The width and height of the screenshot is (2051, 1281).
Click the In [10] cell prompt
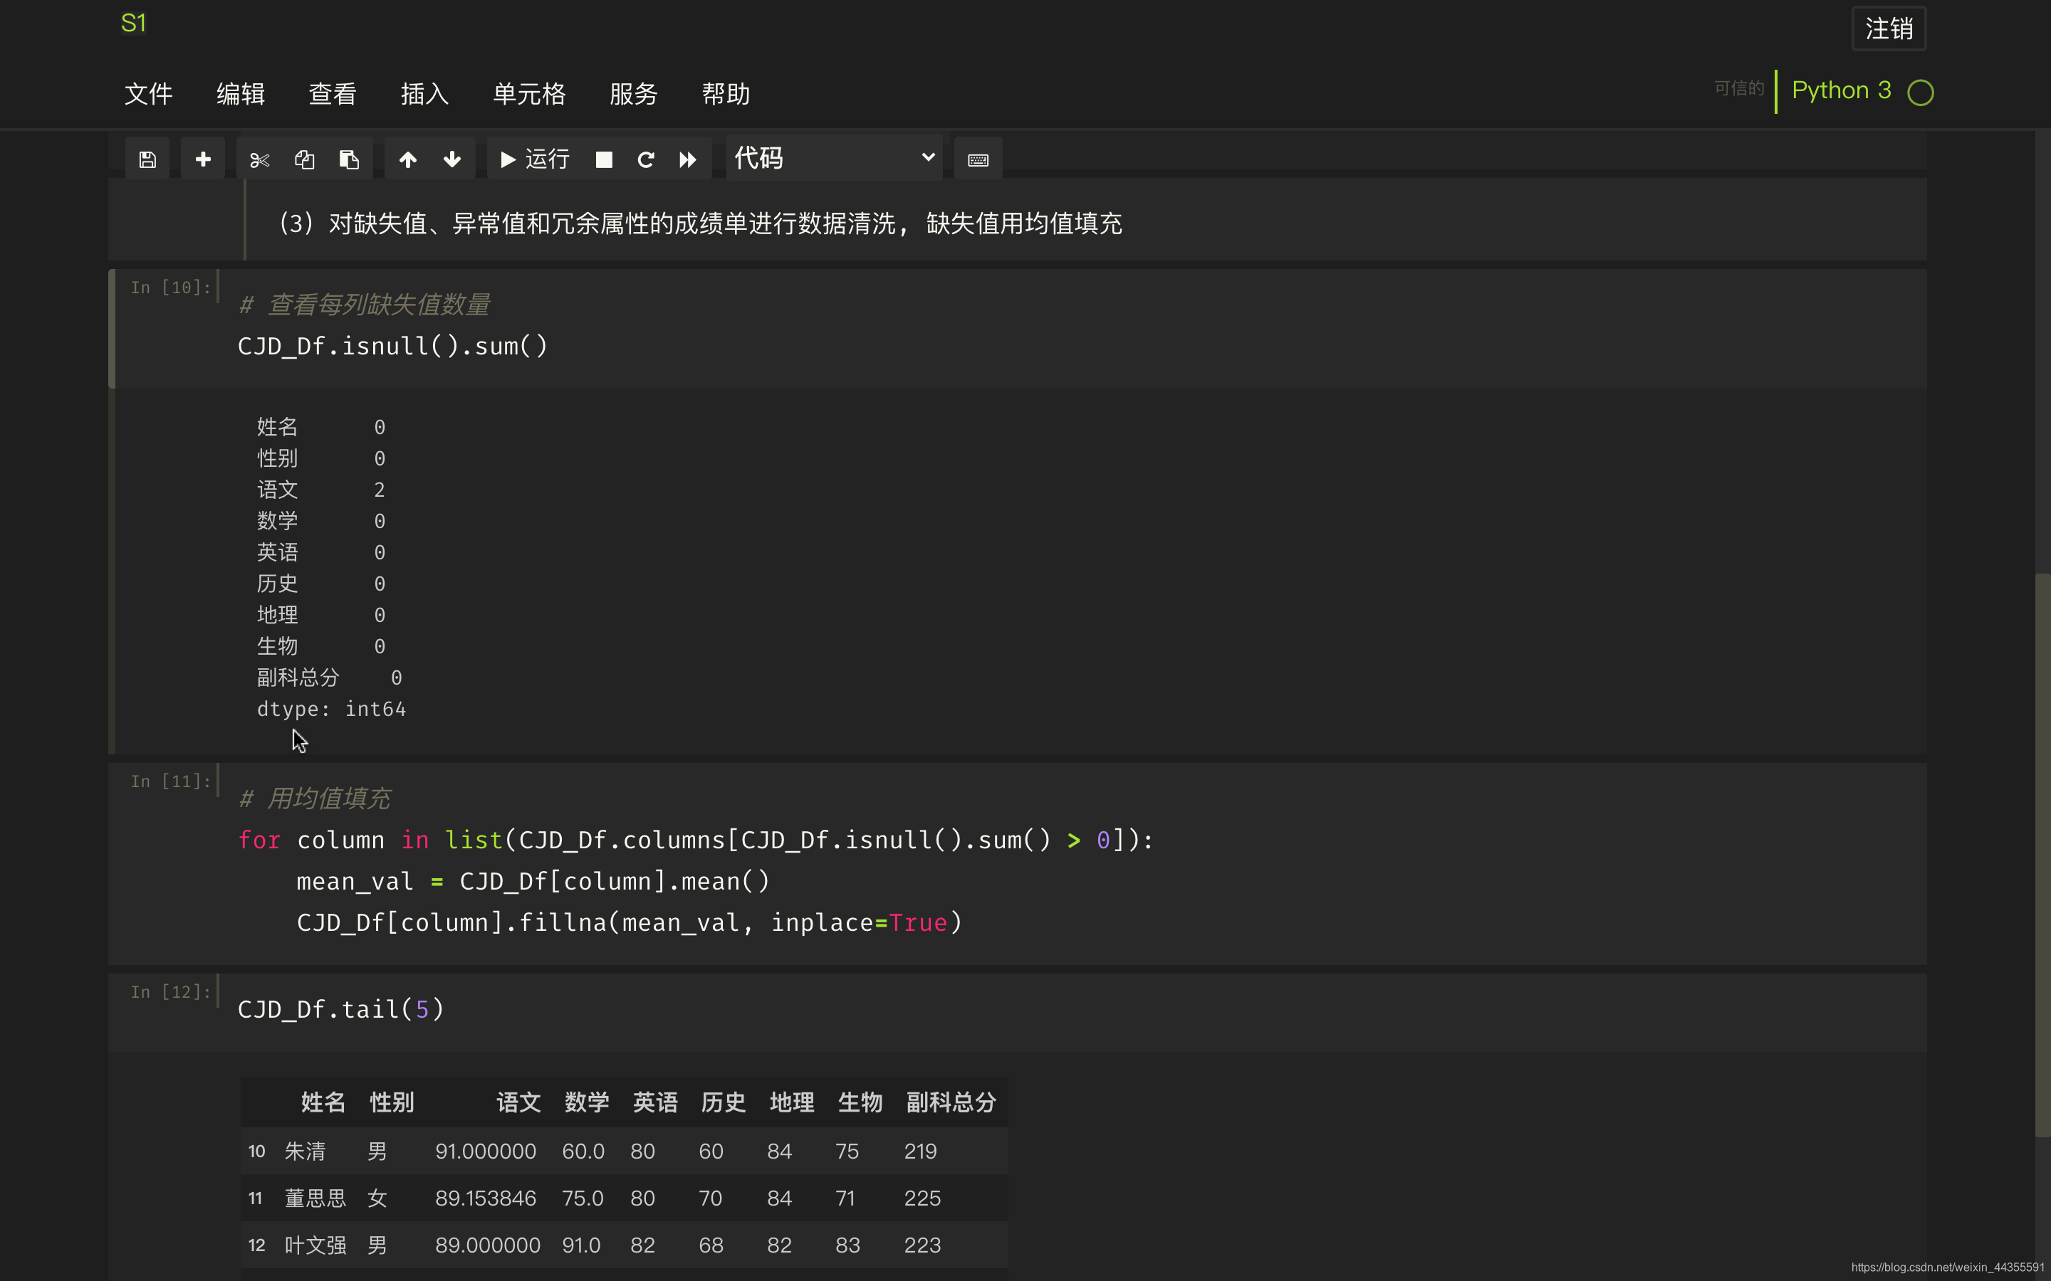(x=170, y=288)
